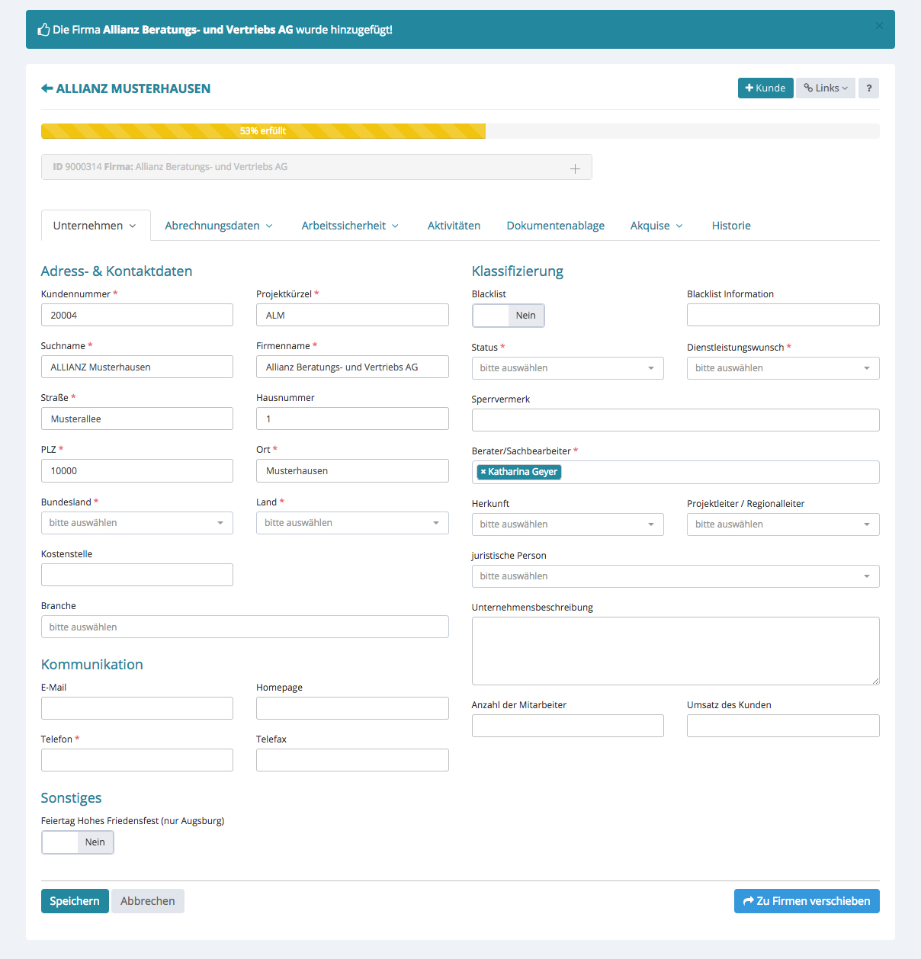Remove the Katharina Geyer tag via its x
The width and height of the screenshot is (921, 959).
pyautogui.click(x=483, y=472)
